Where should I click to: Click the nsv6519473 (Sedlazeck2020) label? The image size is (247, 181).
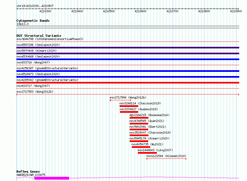[x=38, y=74]
